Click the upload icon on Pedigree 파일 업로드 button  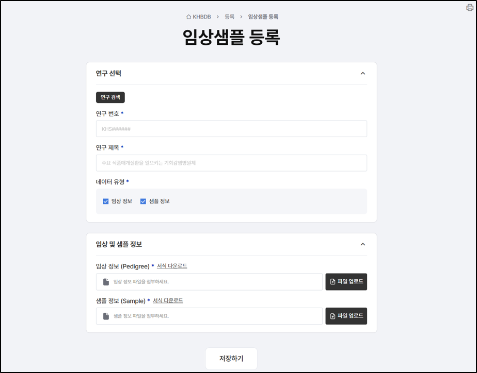tap(332, 282)
